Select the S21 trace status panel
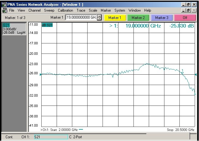The height and width of the screenshot is (141, 199). pos(14,29)
